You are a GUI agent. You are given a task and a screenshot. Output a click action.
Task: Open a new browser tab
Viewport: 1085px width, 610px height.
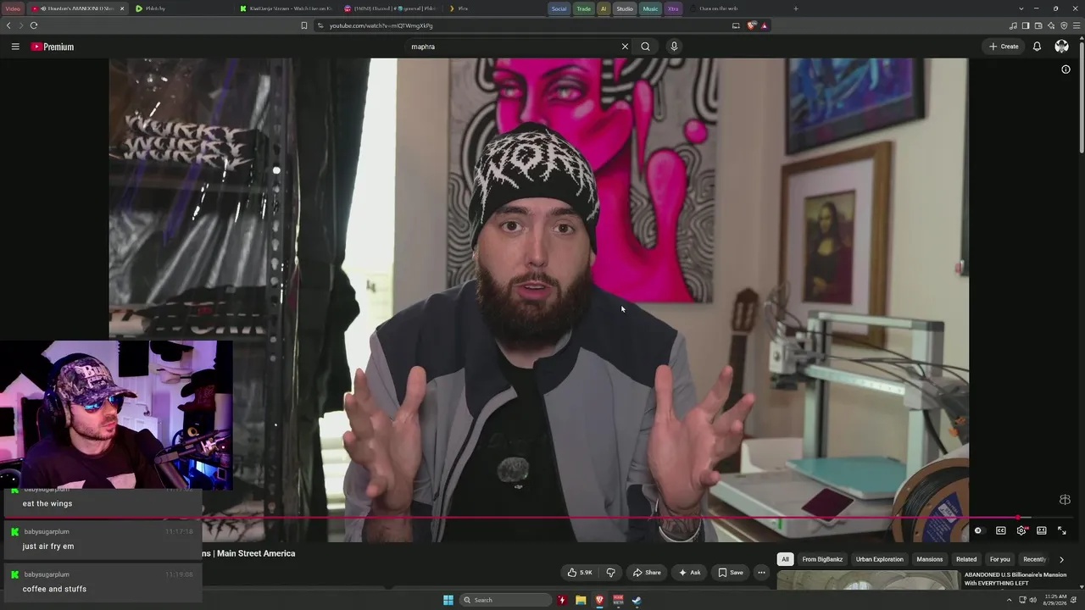pyautogui.click(x=795, y=8)
